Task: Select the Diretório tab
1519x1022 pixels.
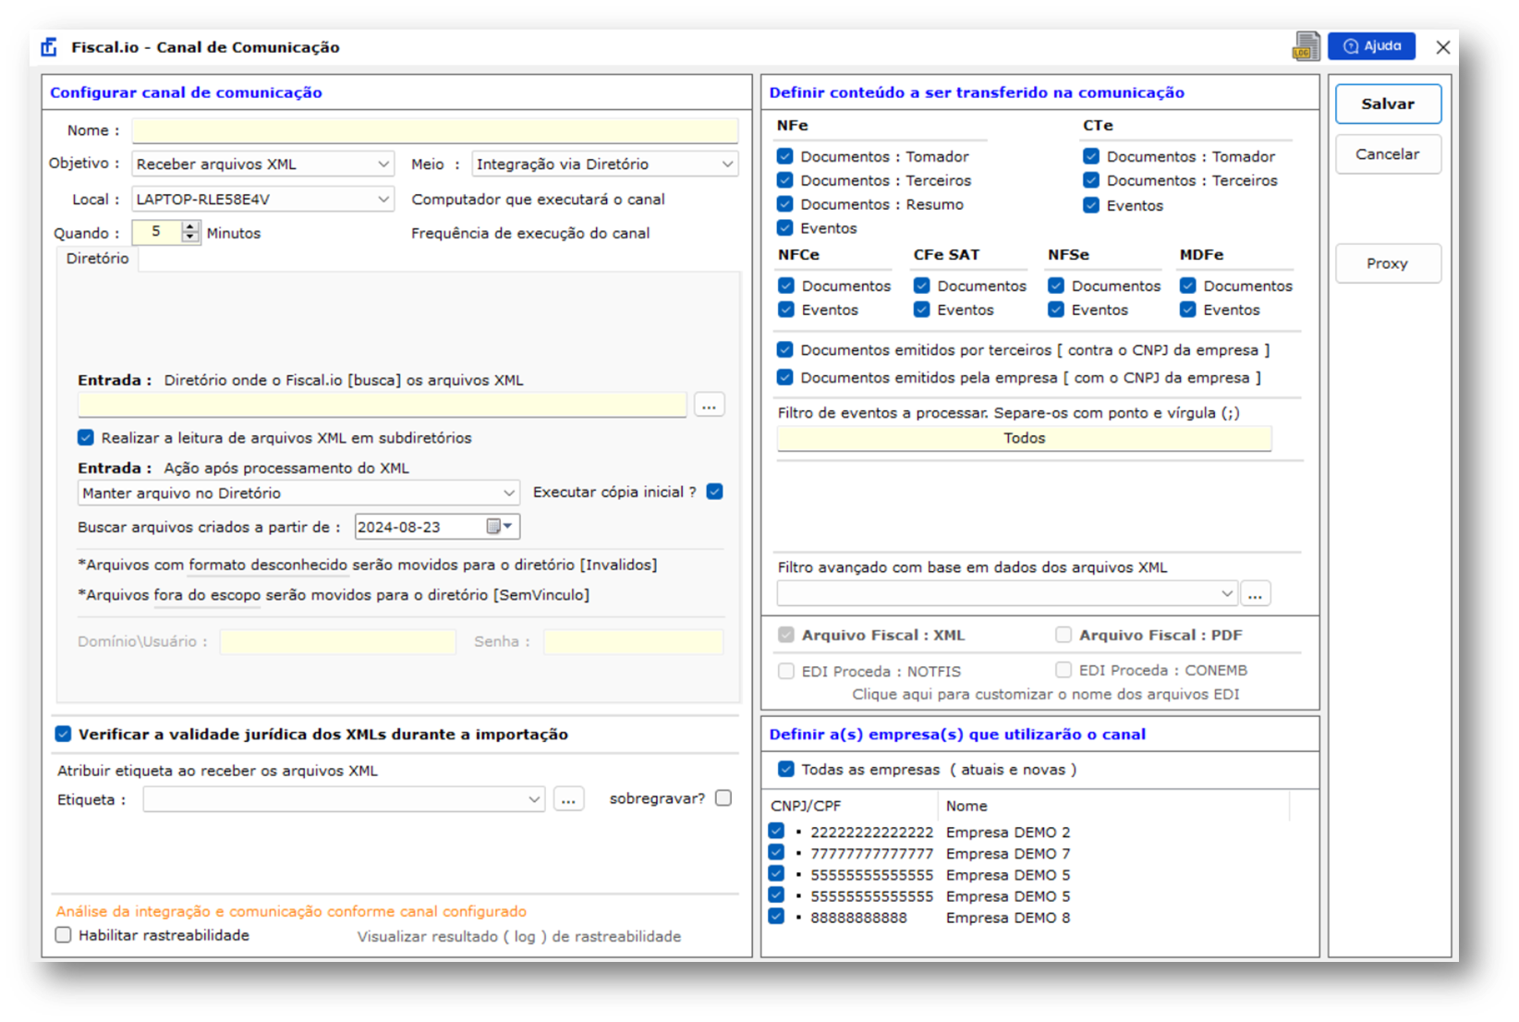Action: coord(98,259)
